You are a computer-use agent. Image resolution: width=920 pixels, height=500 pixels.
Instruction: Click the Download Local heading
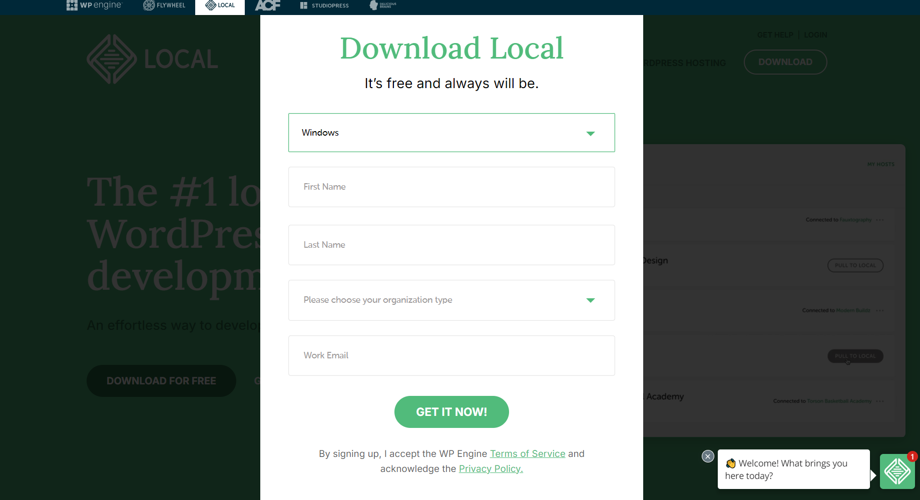tap(451, 49)
